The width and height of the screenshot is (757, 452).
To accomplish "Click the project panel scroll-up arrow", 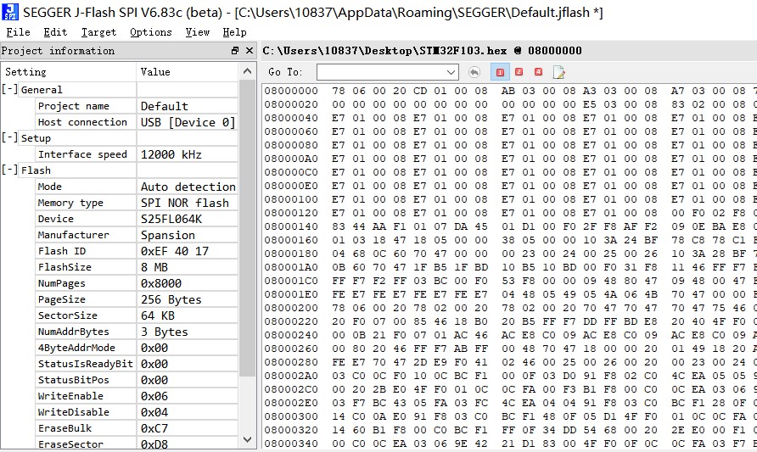I will pyautogui.click(x=247, y=71).
